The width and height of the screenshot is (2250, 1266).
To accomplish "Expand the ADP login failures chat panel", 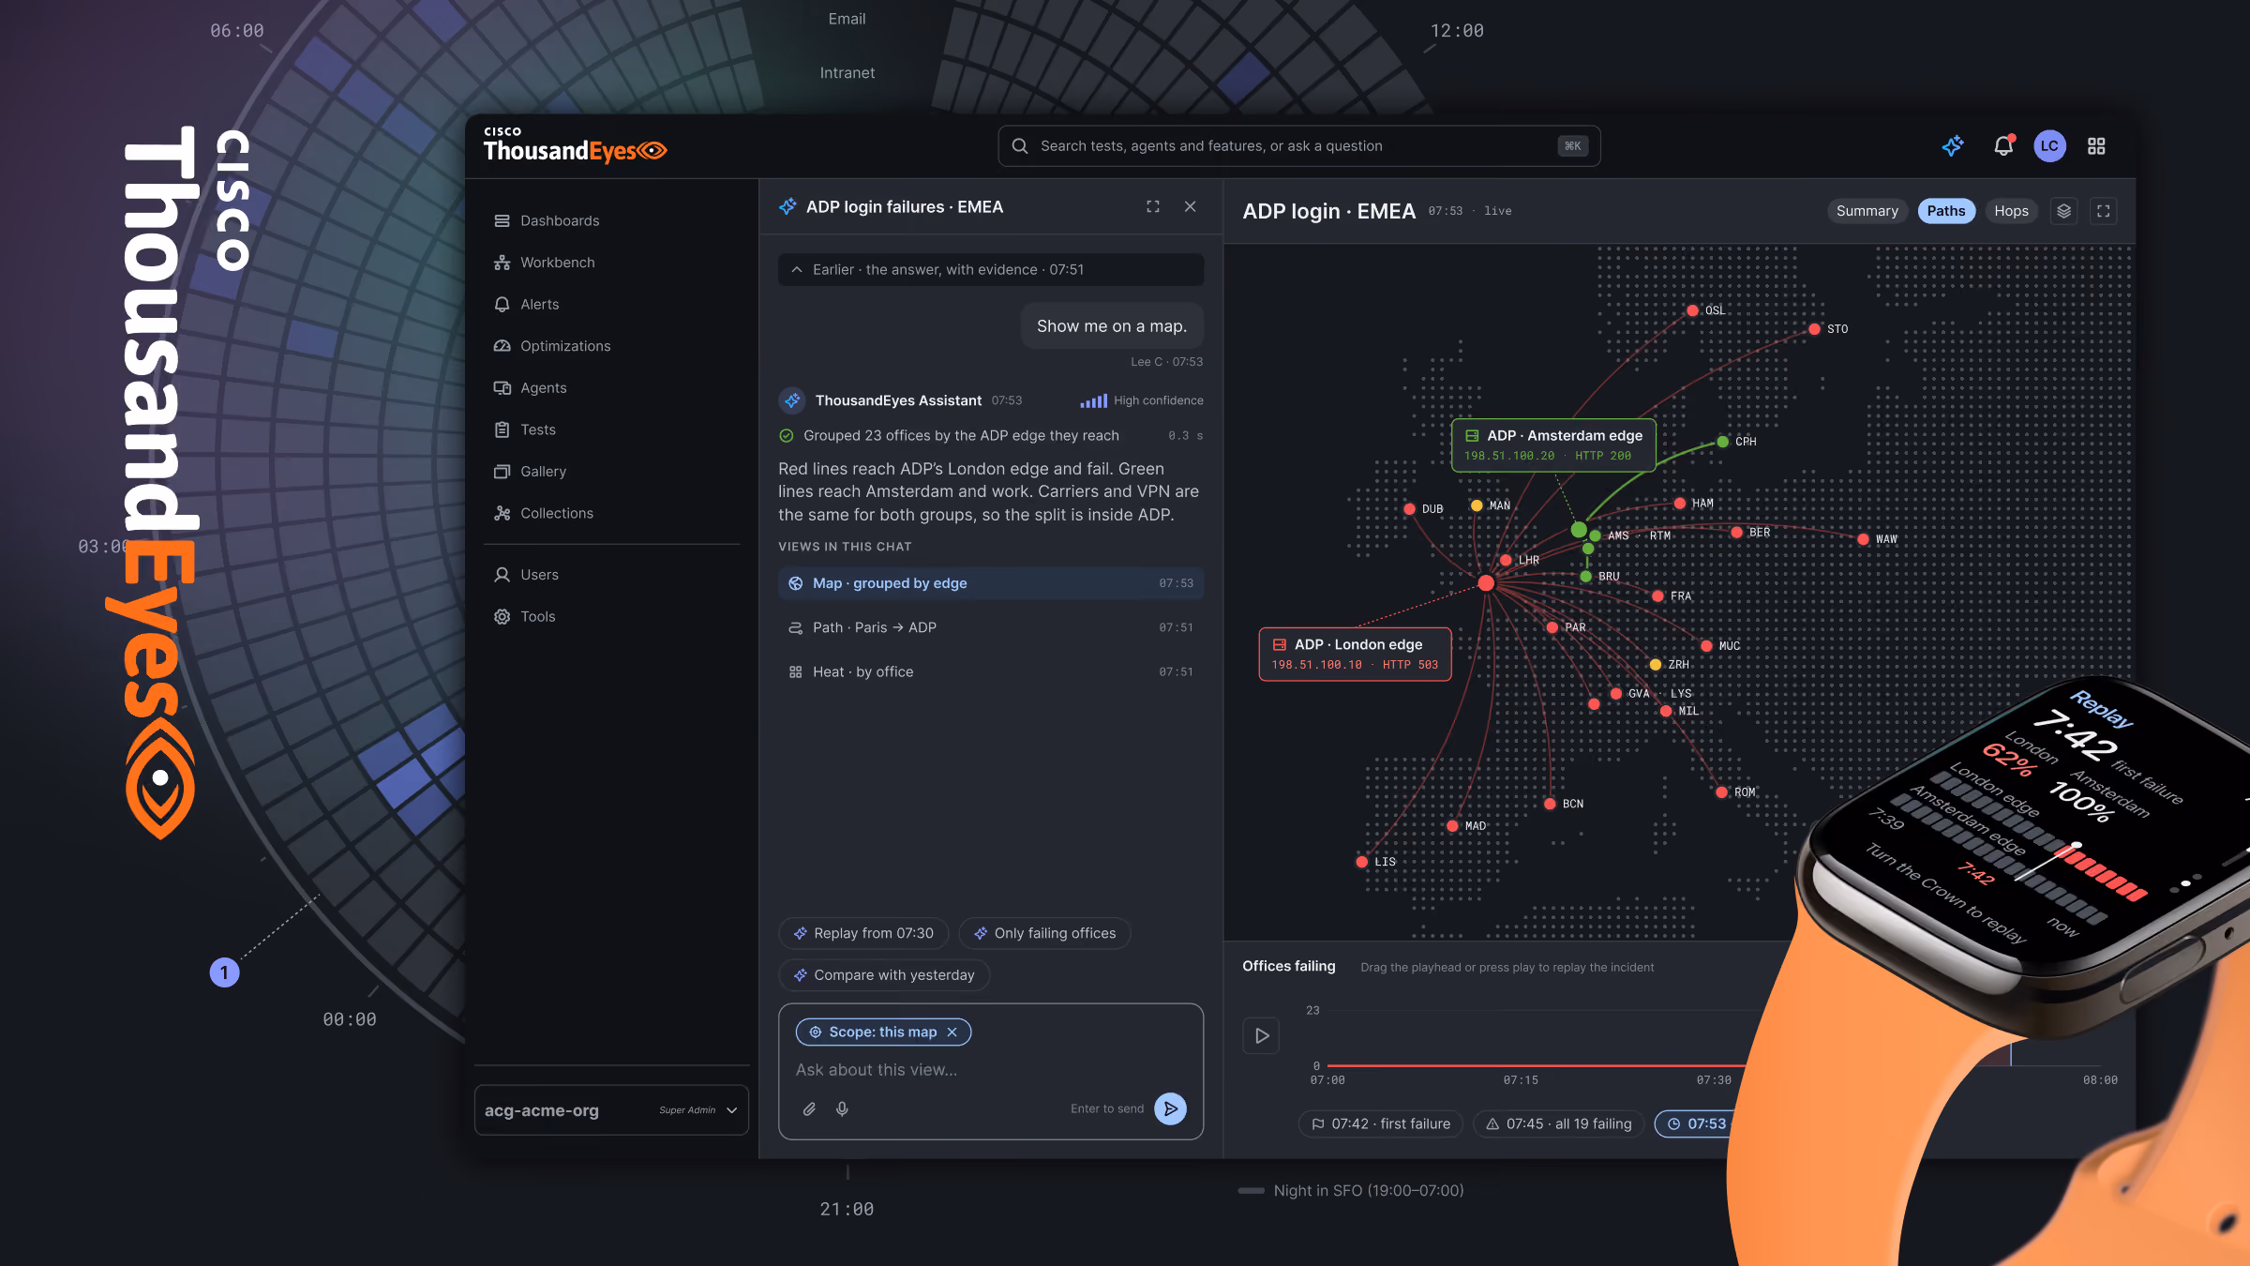I will coord(1153,206).
